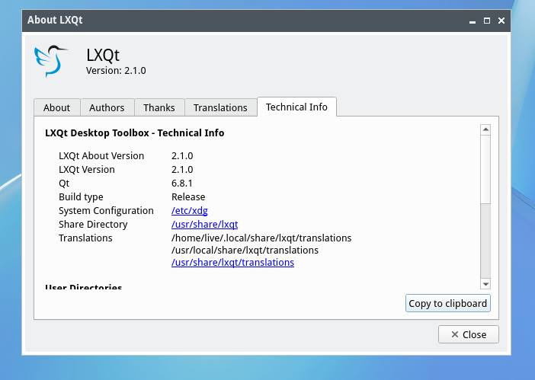Show the Translations tab
This screenshot has height=380, width=535.
pos(220,107)
